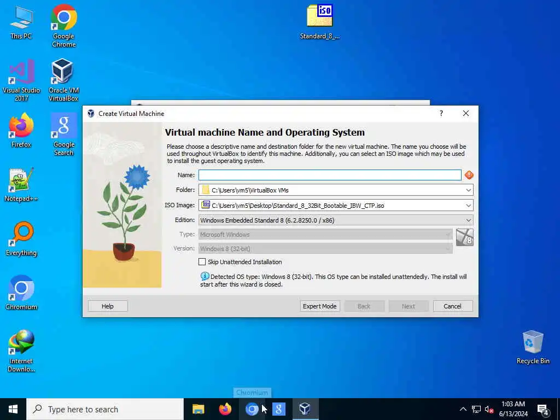Open Firefox from taskbar
560x420 pixels.
coord(225,409)
